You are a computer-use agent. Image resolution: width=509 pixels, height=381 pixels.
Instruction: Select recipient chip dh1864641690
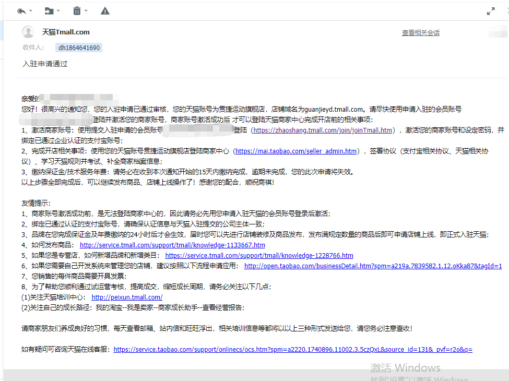pos(79,47)
